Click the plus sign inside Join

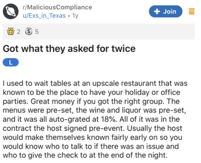coord(156,11)
